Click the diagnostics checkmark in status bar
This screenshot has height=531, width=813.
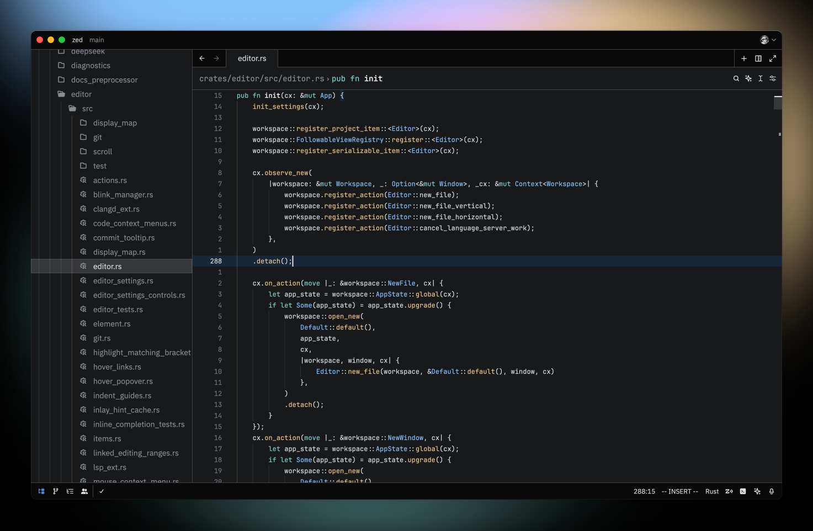(102, 491)
